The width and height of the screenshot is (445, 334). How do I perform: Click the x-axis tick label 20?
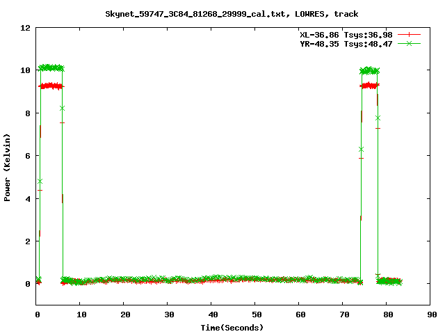pyautogui.click(x=125, y=315)
